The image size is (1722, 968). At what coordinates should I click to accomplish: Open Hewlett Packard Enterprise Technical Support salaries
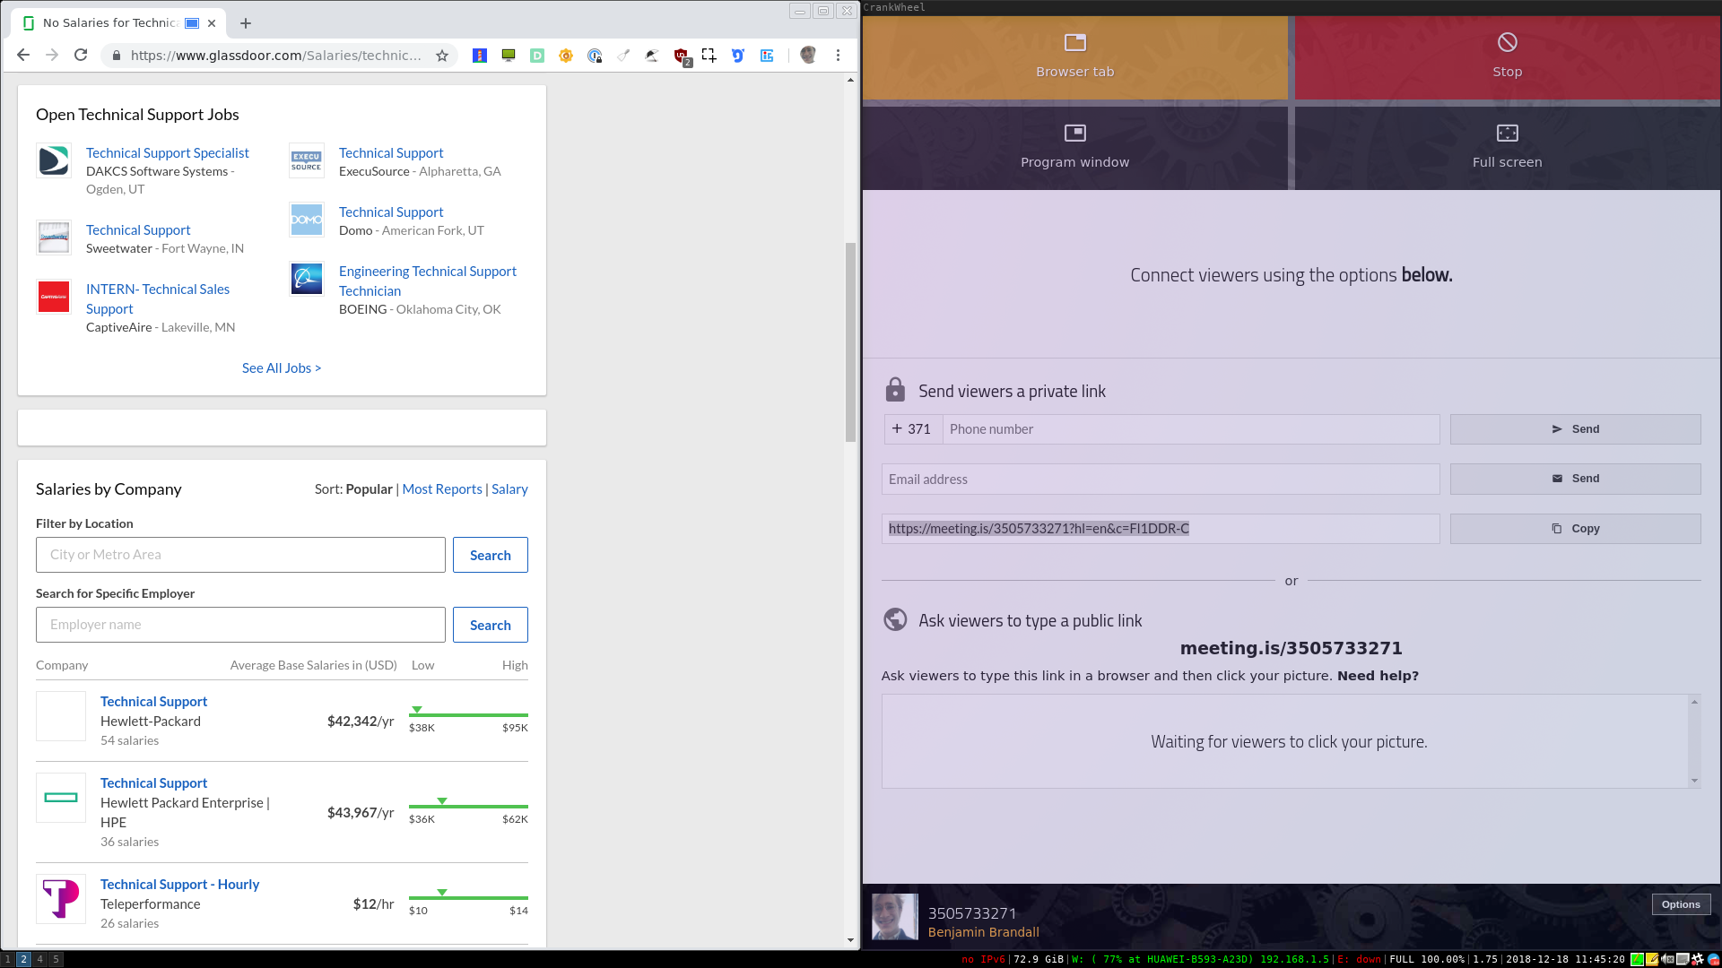point(153,783)
